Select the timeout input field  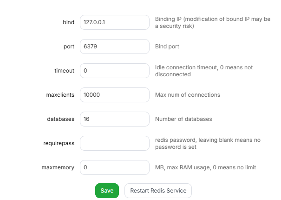tap(114, 71)
